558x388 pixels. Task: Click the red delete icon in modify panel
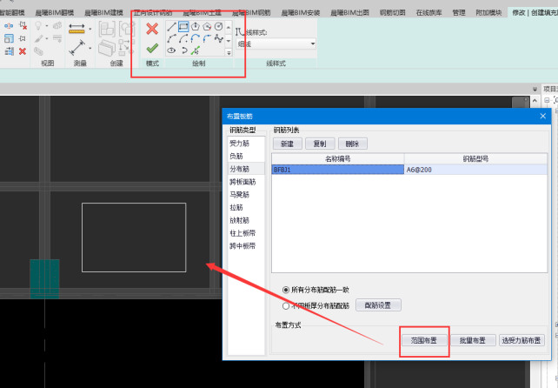click(23, 51)
